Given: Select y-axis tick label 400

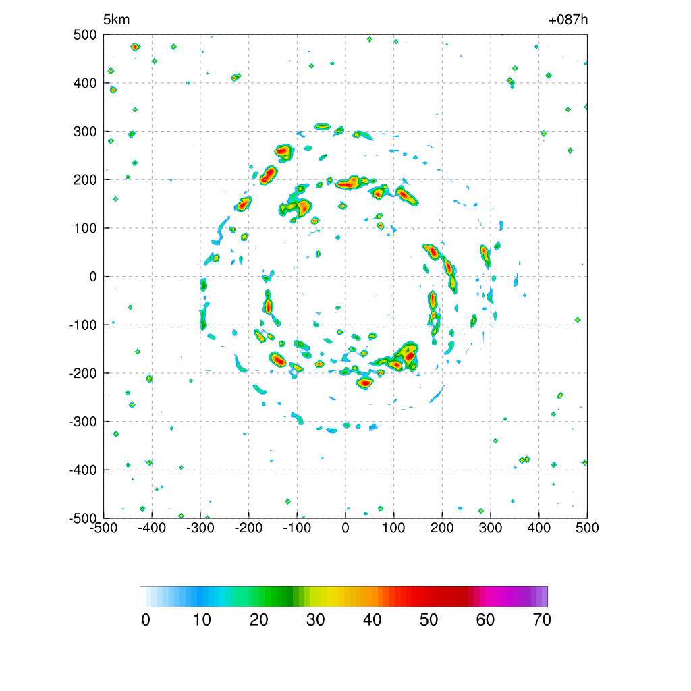Looking at the screenshot, I should (x=85, y=83).
